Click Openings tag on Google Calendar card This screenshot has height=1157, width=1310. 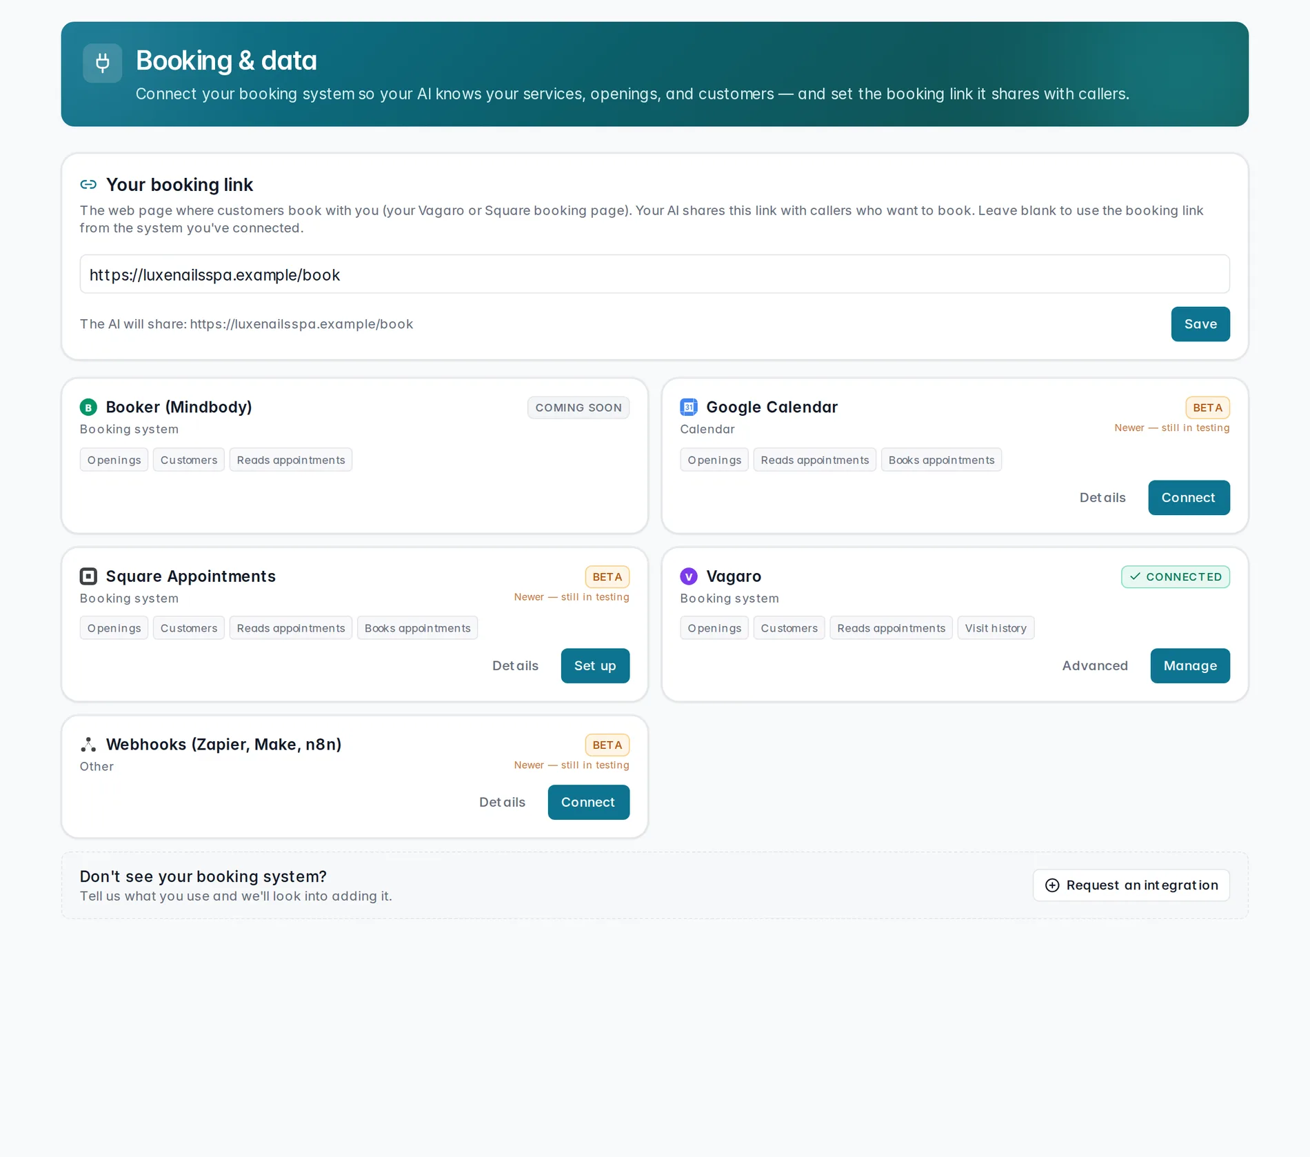pos(714,460)
